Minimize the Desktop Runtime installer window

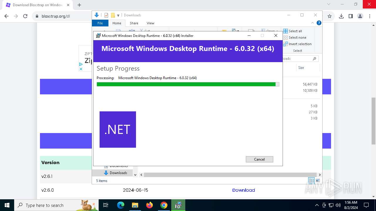[x=249, y=35]
